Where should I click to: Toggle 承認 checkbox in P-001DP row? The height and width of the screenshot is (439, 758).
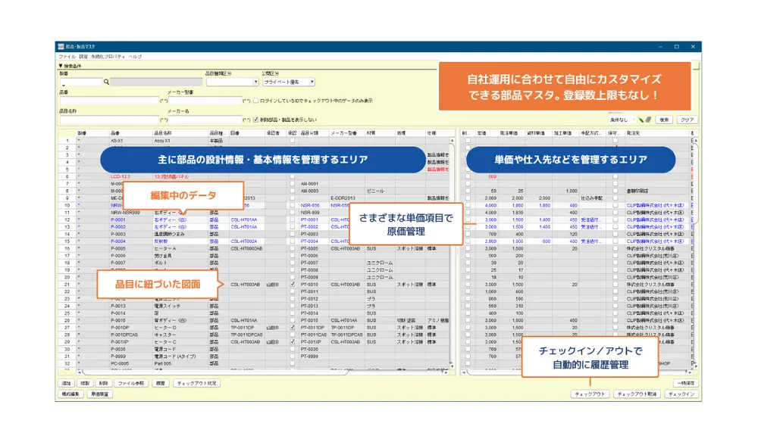coord(292,328)
